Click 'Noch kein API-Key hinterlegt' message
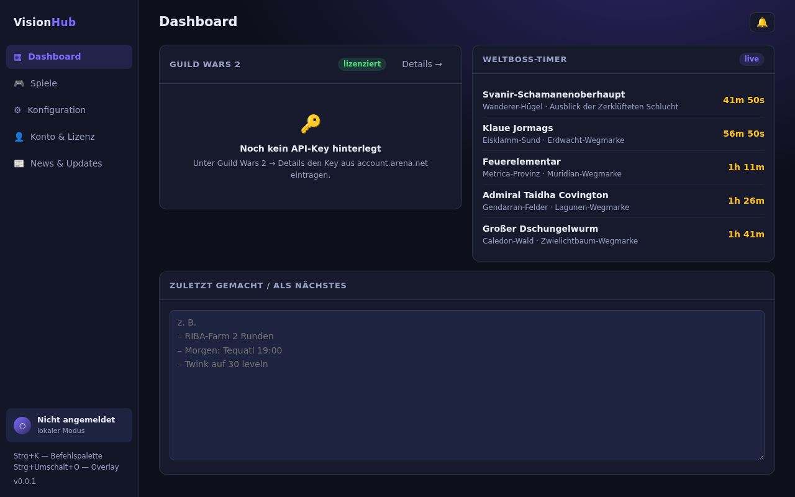795x497 pixels. [311, 148]
